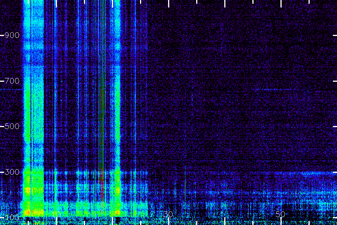The image size is (337, 225).
Task: Click the 900 frequency axis label
Action: coord(12,35)
